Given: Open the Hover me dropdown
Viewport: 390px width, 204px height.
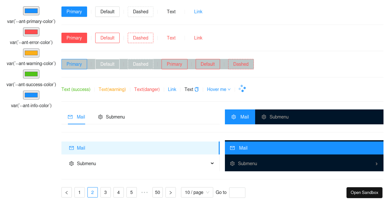Looking at the screenshot, I should (219, 89).
